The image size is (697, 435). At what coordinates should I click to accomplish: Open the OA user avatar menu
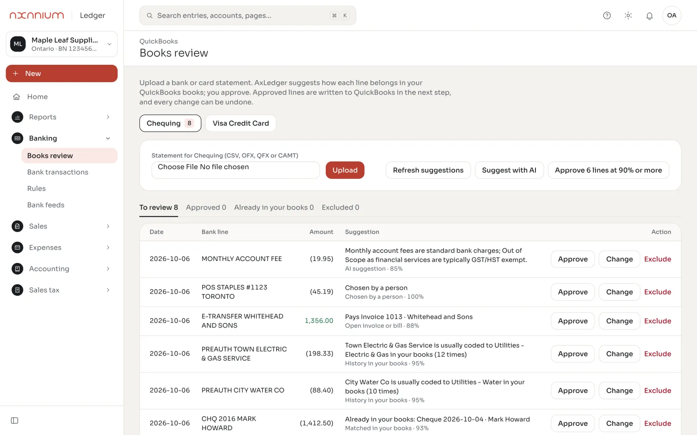[672, 16]
